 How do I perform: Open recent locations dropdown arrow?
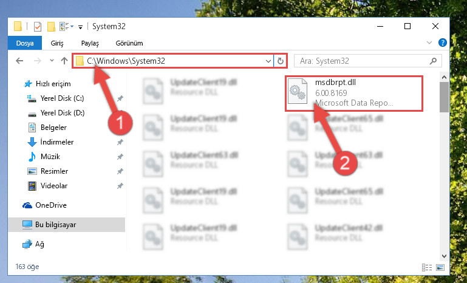[x=52, y=61]
